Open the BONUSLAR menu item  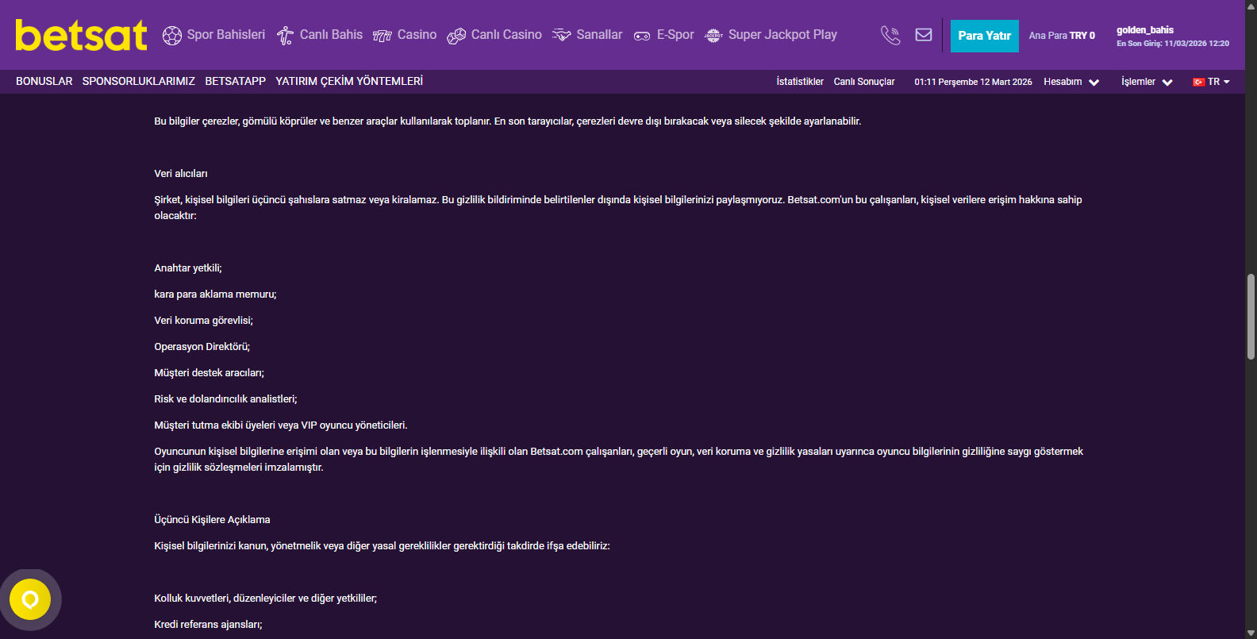click(44, 81)
